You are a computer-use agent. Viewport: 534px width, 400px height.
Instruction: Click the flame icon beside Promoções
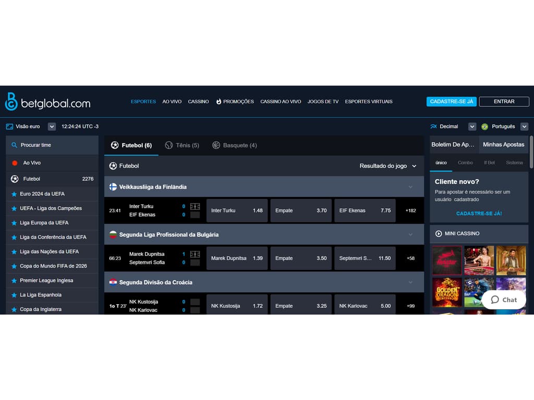click(219, 102)
